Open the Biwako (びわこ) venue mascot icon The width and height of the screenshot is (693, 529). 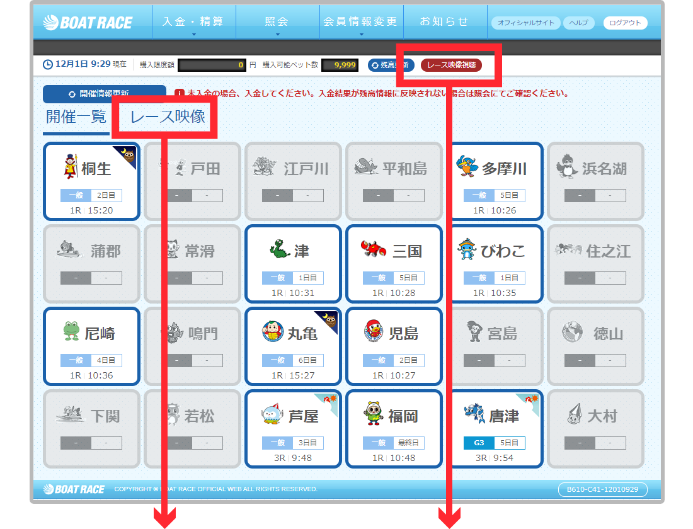pyautogui.click(x=467, y=249)
